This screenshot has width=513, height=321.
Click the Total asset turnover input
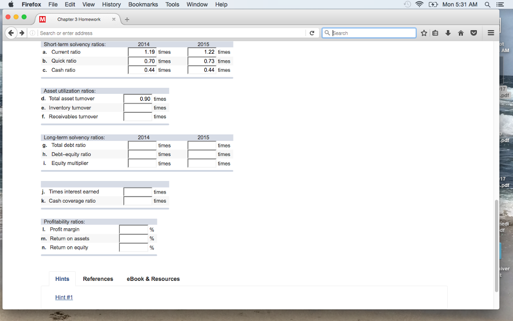(138, 99)
